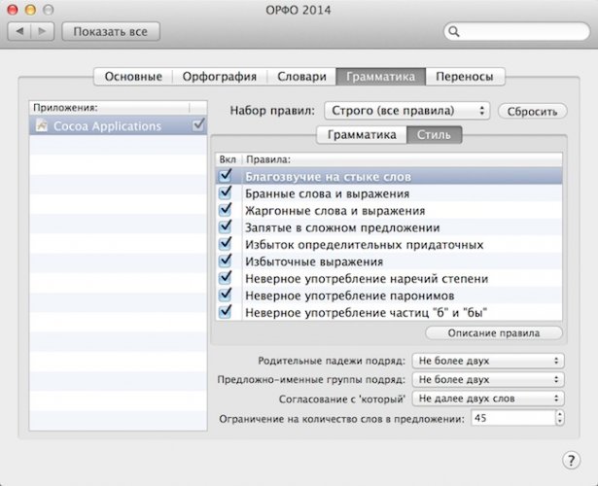Image resolution: width=598 pixels, height=486 pixels.
Task: Open Предложно-именные группы подряд dropdown
Action: coord(488,379)
